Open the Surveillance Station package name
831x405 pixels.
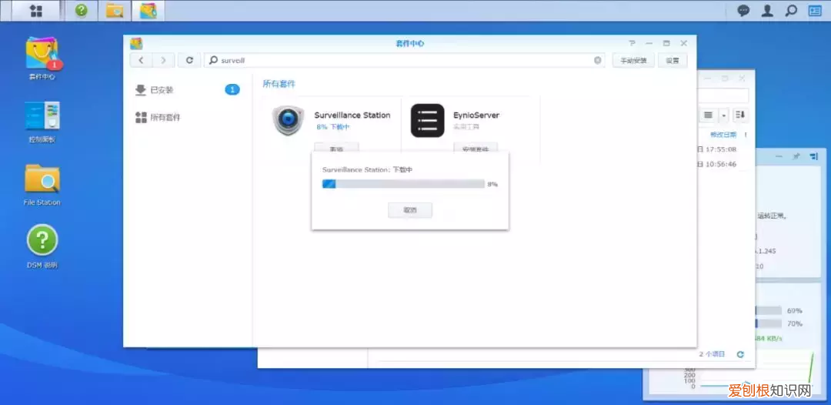point(352,115)
